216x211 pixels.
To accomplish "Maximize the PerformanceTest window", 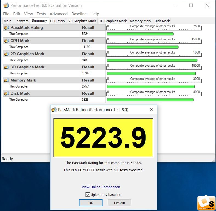I will click(x=191, y=5).
